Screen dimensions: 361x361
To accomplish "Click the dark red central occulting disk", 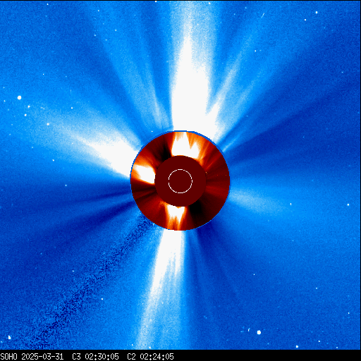I will (x=180, y=181).
